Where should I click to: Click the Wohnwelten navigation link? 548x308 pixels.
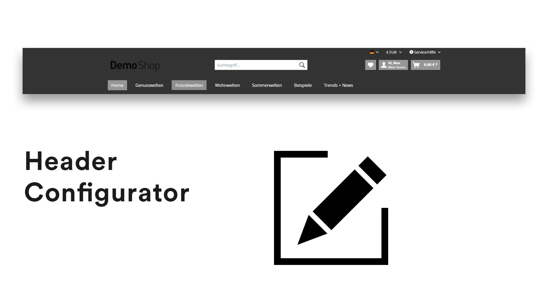click(227, 85)
